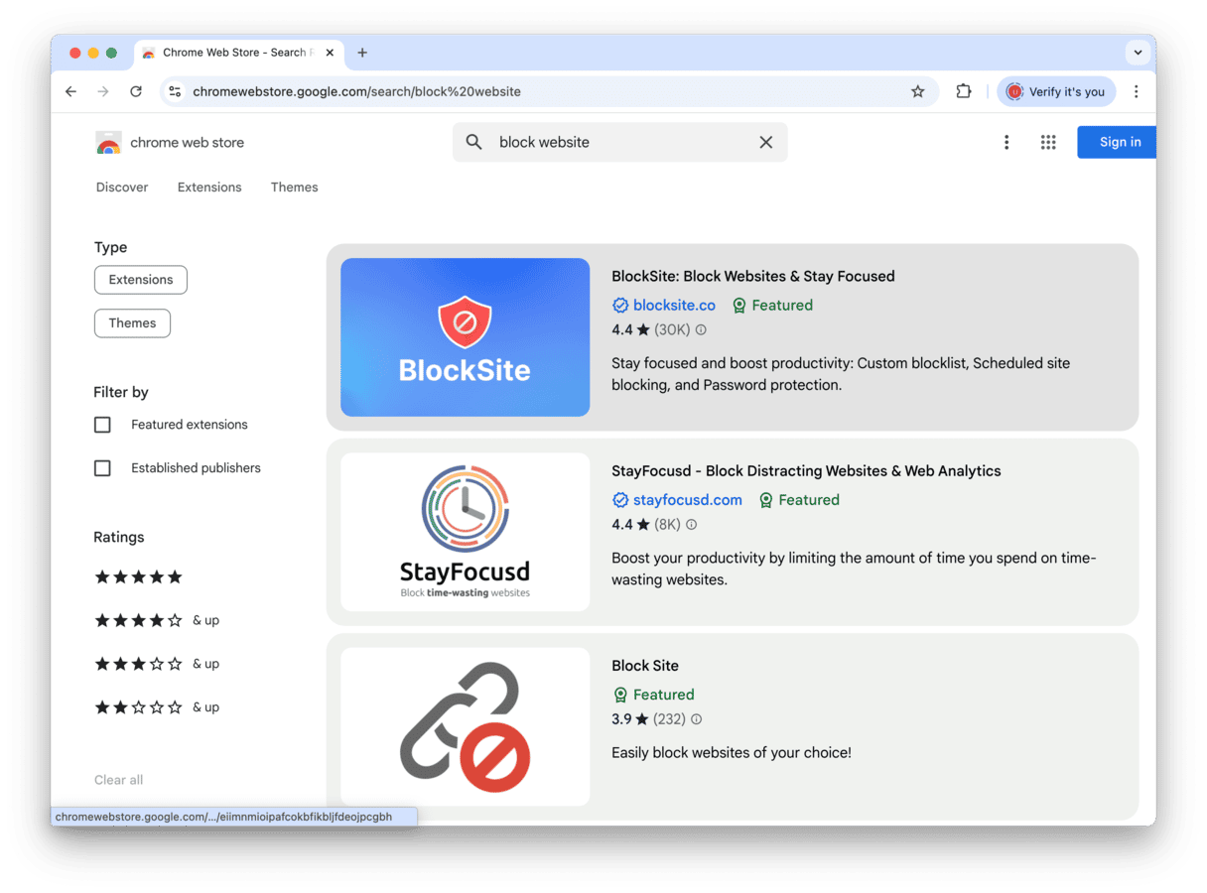This screenshot has width=1207, height=893.
Task: Open the Discover tab
Action: (x=122, y=187)
